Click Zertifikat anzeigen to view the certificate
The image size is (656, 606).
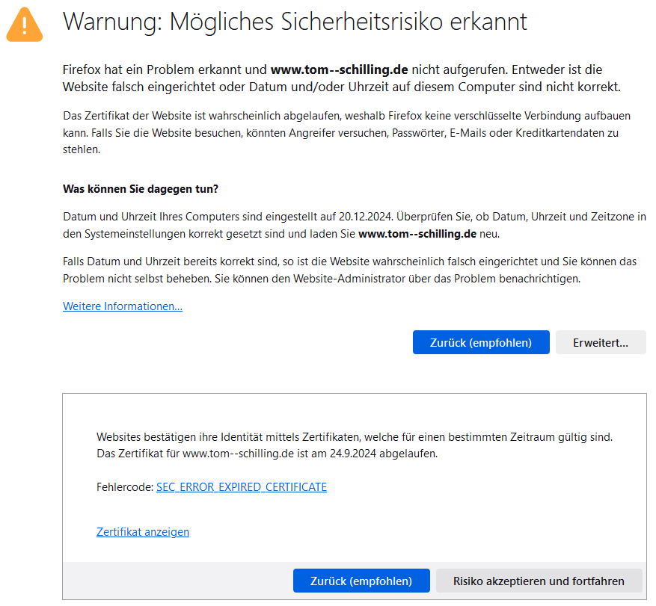tap(142, 531)
